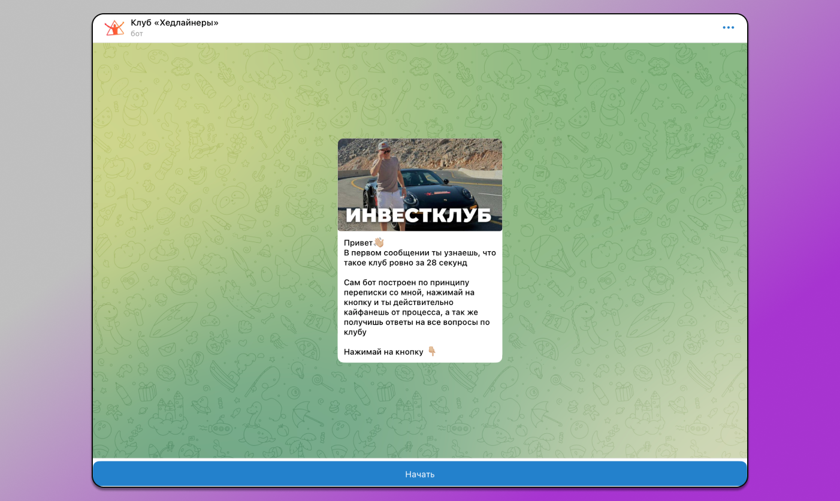Click the "такое клуб ровно за 28 секунд" line
The height and width of the screenshot is (501, 840).
(x=405, y=262)
